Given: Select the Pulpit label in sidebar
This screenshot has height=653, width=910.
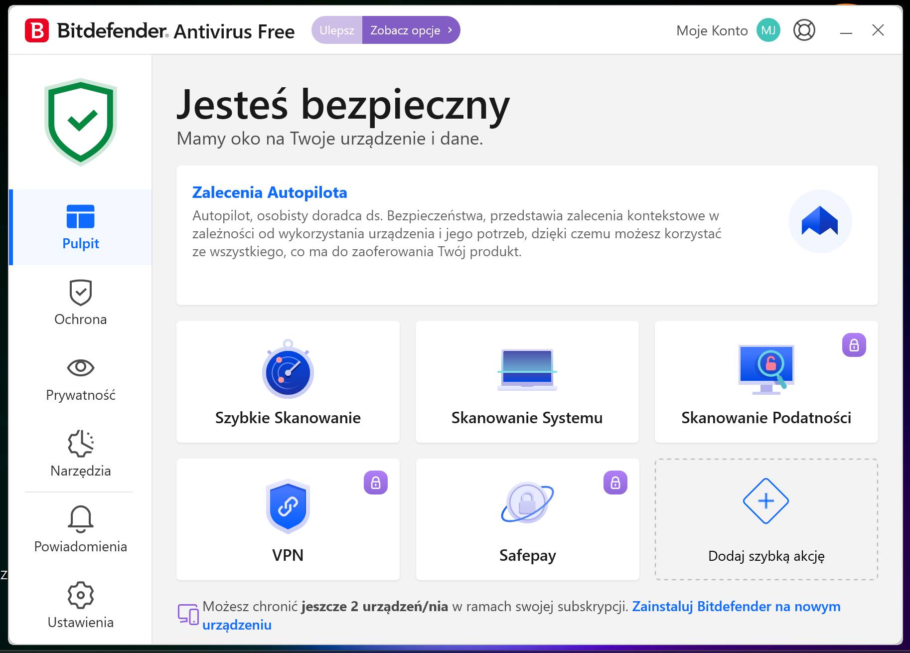Looking at the screenshot, I should pyautogui.click(x=80, y=243).
